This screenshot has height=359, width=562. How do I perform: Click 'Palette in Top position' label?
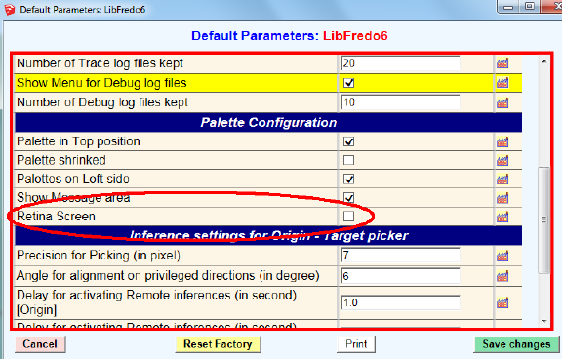(x=78, y=141)
